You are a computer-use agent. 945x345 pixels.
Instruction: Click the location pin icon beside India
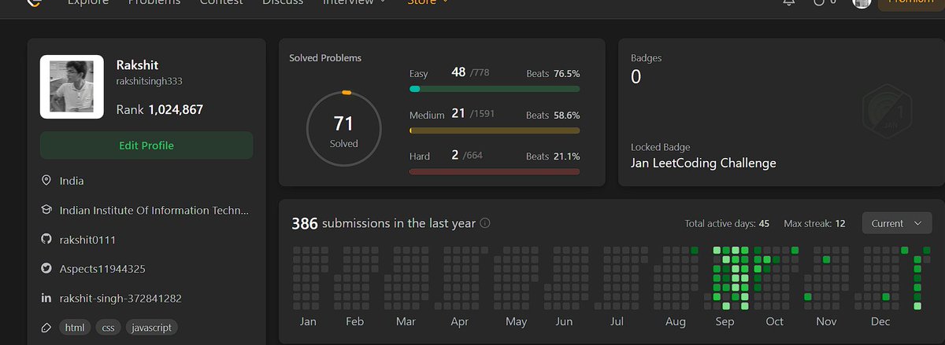point(46,181)
